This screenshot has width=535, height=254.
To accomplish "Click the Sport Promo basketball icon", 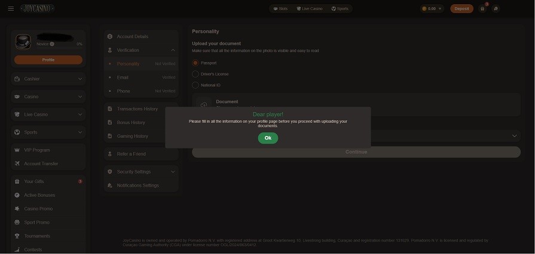I will [x=17, y=222].
